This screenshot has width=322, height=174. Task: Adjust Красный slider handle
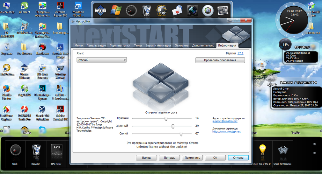click(166, 119)
